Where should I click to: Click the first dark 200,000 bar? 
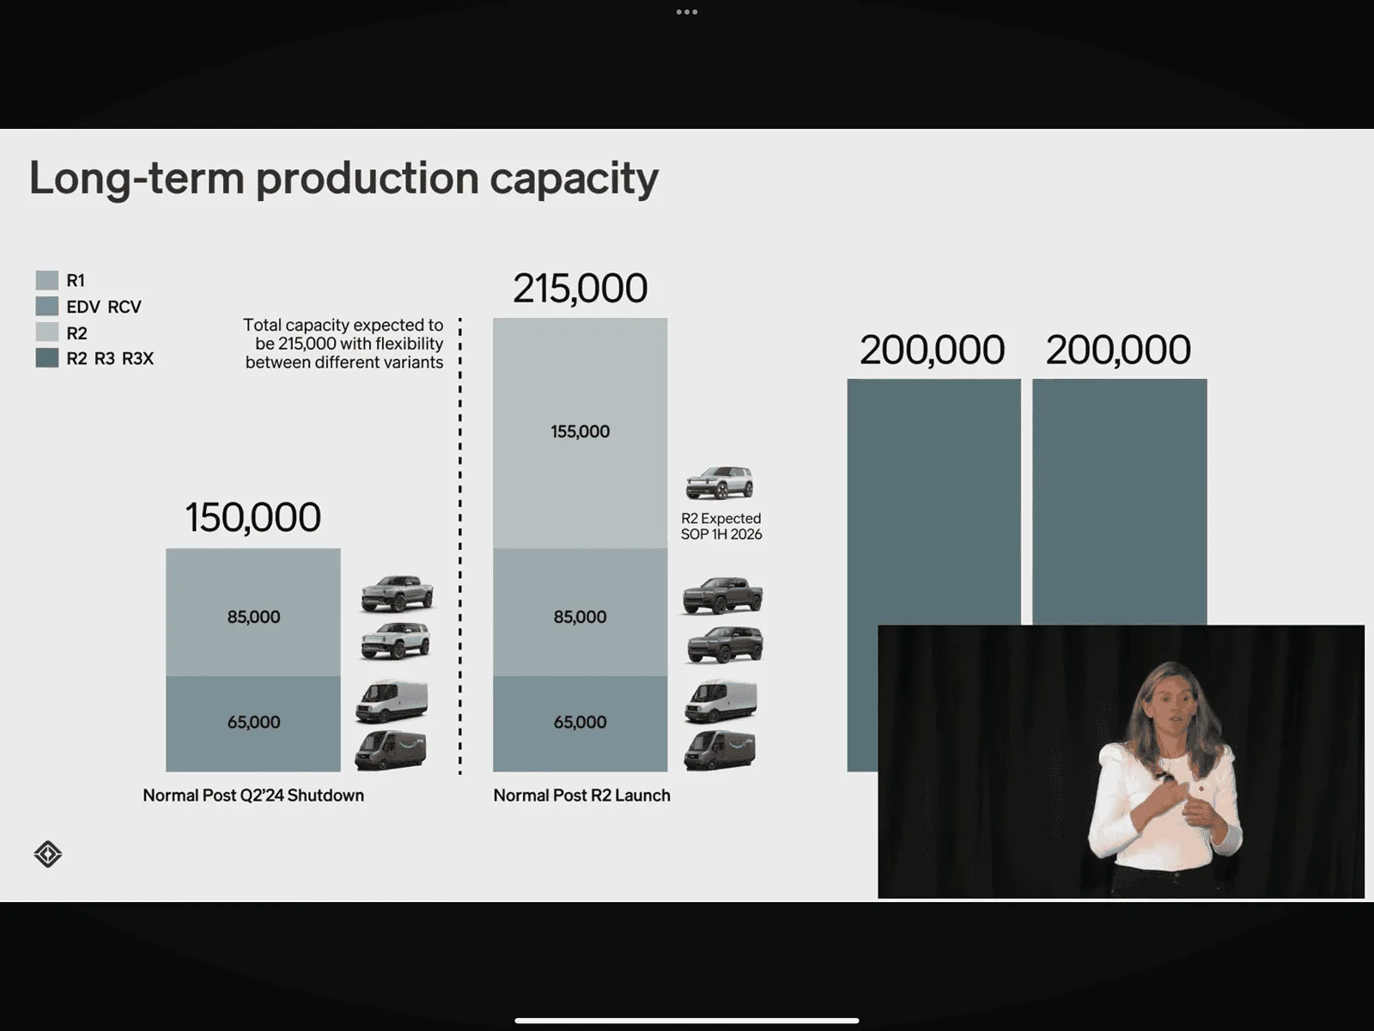tap(934, 502)
